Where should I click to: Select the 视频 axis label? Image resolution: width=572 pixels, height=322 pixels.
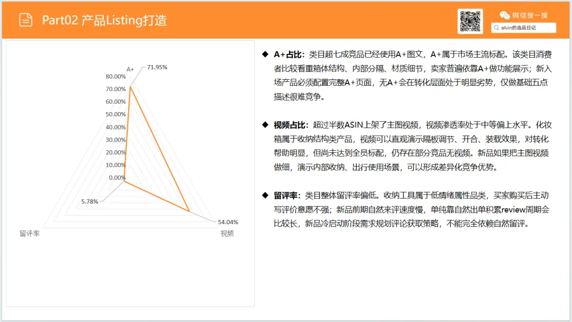click(227, 233)
